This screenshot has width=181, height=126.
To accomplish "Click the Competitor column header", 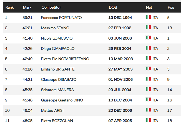I will pos(51,8).
